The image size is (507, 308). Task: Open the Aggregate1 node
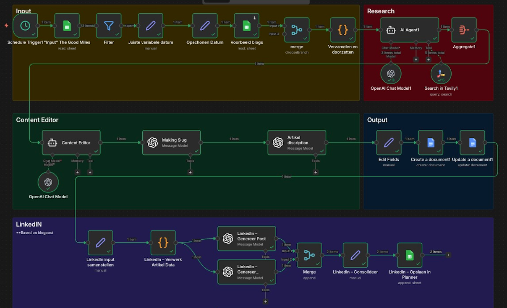pos(464,30)
